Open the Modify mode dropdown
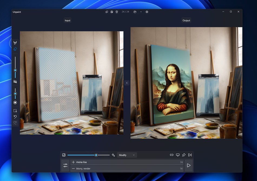 click(x=127, y=155)
